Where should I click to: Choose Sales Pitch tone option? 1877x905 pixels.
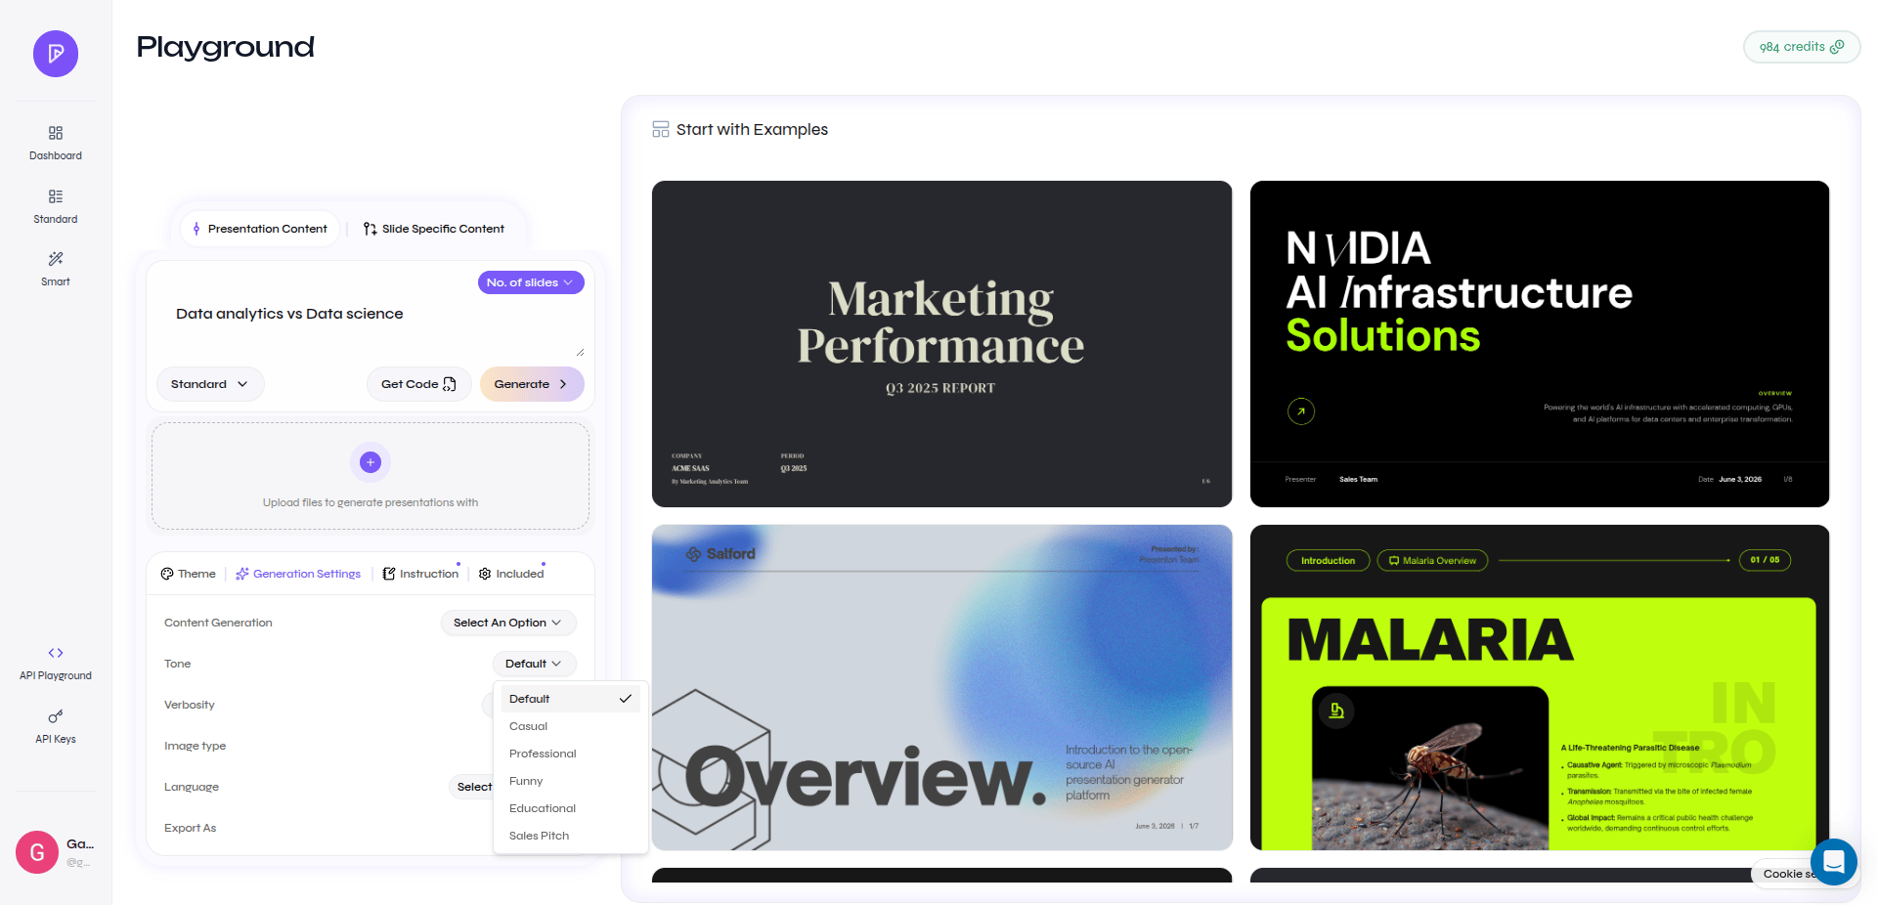[x=571, y=836]
